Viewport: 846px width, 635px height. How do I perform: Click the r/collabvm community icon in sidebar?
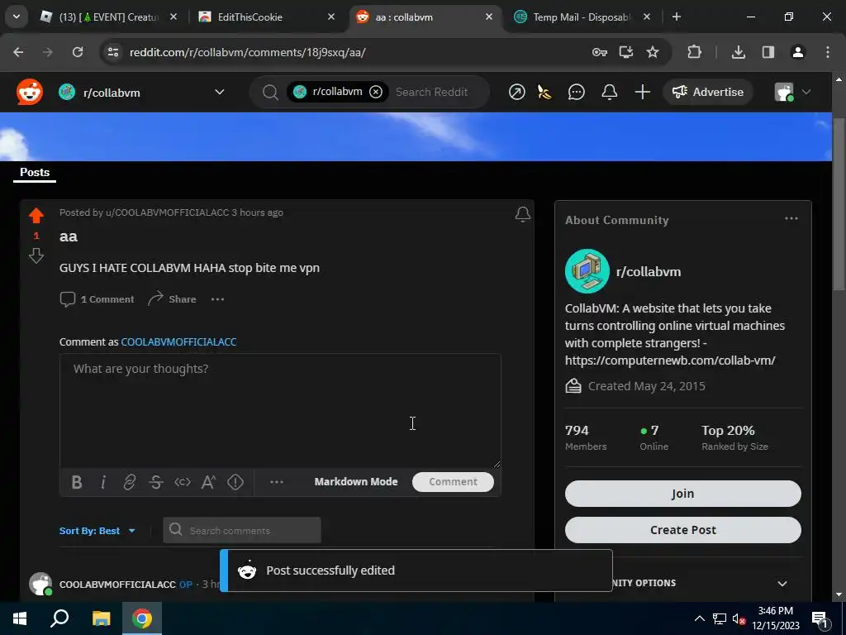coord(587,271)
